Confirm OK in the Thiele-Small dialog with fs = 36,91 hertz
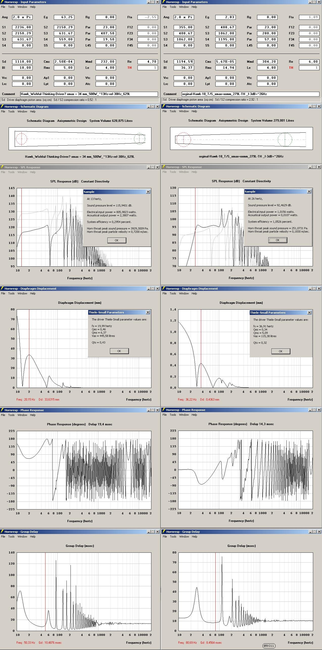 click(x=281, y=351)
